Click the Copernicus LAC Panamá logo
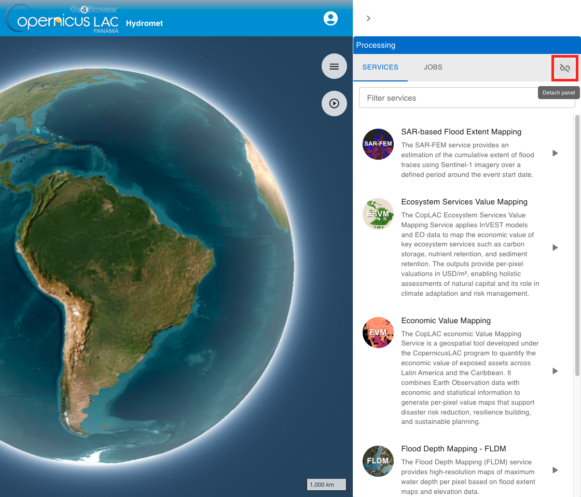The image size is (581, 497). [62, 20]
